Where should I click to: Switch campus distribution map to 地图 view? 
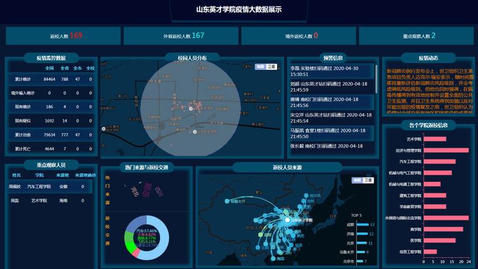(x=261, y=65)
